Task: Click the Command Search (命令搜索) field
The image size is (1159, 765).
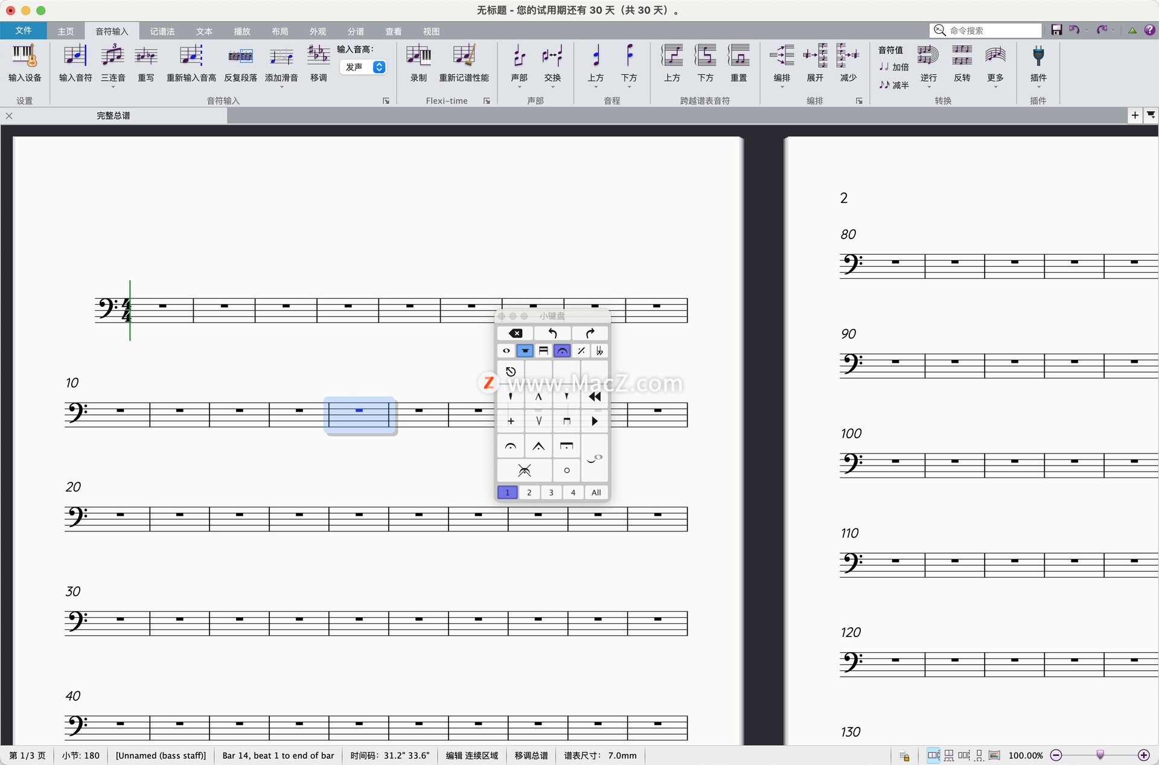Action: pos(987,30)
